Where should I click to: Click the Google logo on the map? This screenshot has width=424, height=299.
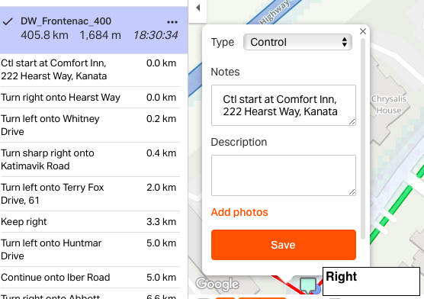coord(217,284)
